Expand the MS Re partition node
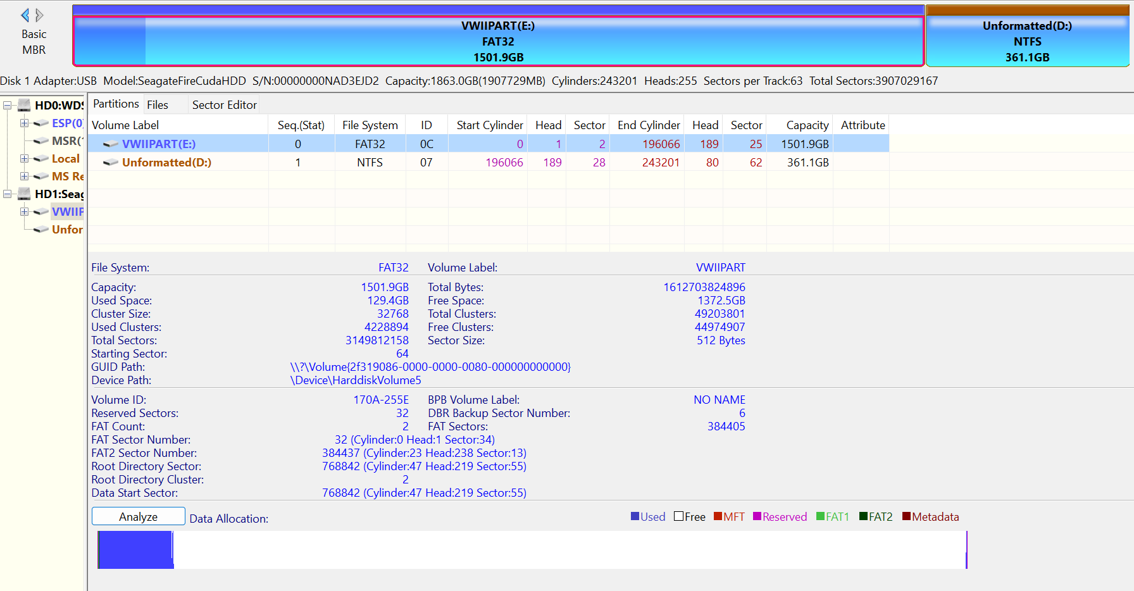 click(24, 177)
